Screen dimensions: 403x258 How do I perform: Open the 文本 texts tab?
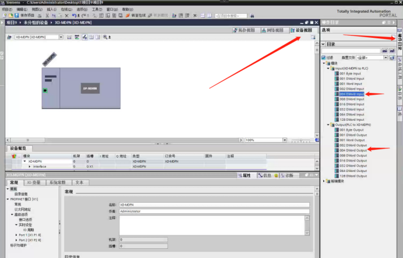coord(79,182)
